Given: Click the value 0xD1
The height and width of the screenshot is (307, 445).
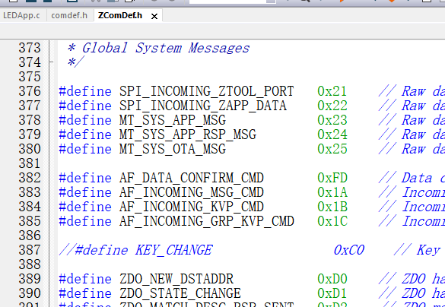Looking at the screenshot, I should (332, 293).
